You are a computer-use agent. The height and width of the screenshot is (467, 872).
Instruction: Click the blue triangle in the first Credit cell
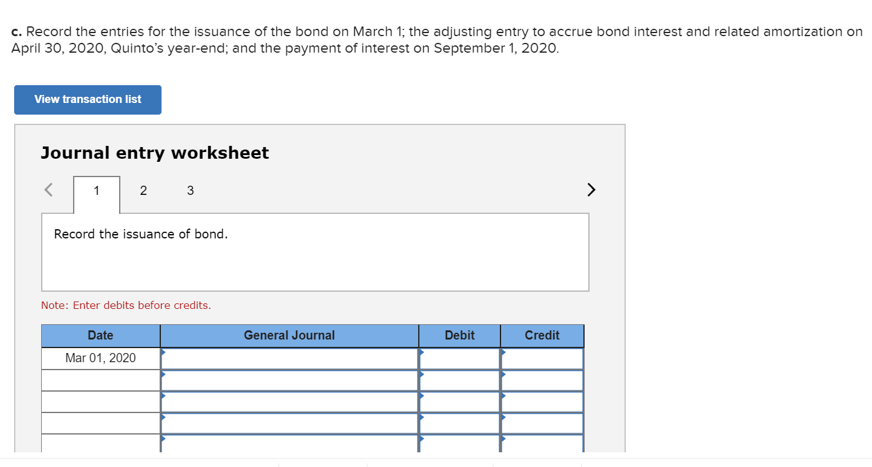coord(504,352)
